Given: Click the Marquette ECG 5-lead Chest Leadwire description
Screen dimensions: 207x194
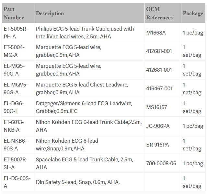Looking at the screenshot, I should (82, 88).
